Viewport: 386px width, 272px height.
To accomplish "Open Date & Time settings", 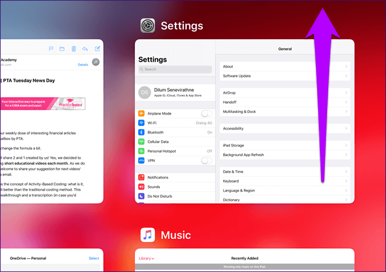I will [x=285, y=172].
